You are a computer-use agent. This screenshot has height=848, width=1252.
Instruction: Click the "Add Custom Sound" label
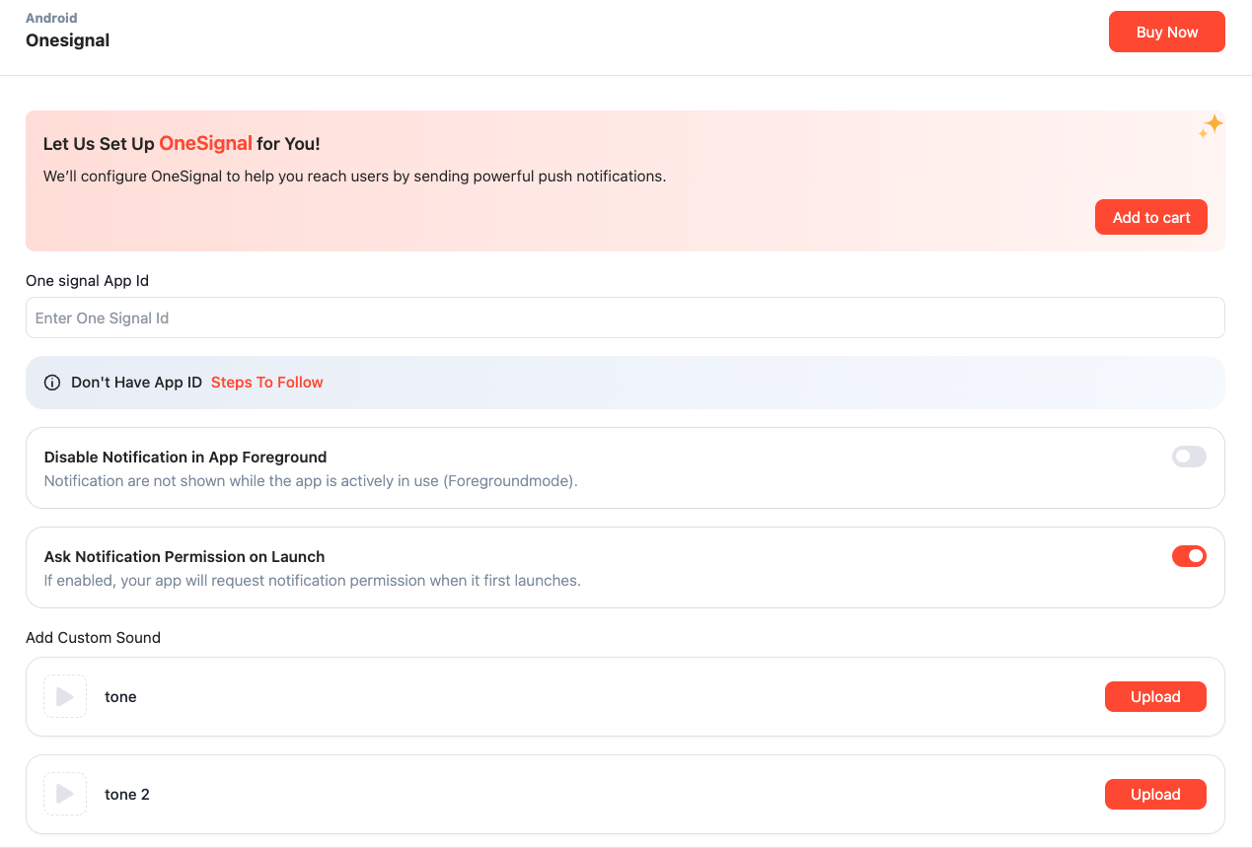tap(93, 637)
